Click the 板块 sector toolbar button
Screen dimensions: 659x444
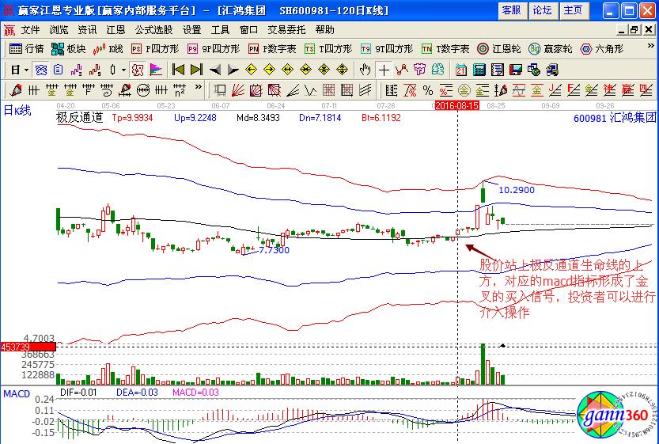(68, 48)
